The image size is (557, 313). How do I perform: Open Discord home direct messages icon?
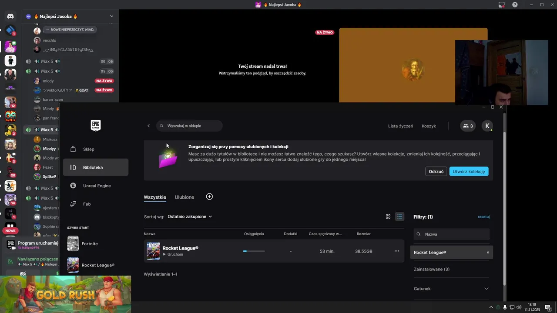point(10,17)
